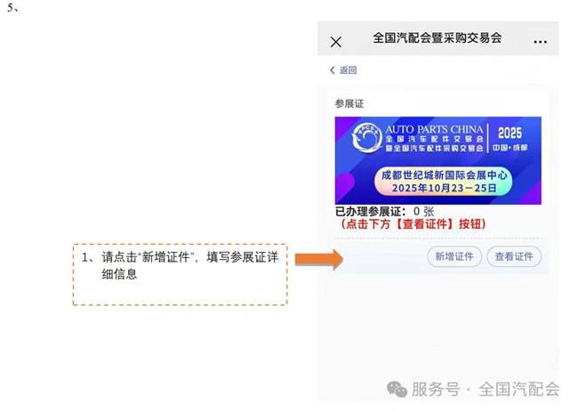Click the 2025 中国·成都 label in banner
The height and width of the screenshot is (412, 578).
510,139
